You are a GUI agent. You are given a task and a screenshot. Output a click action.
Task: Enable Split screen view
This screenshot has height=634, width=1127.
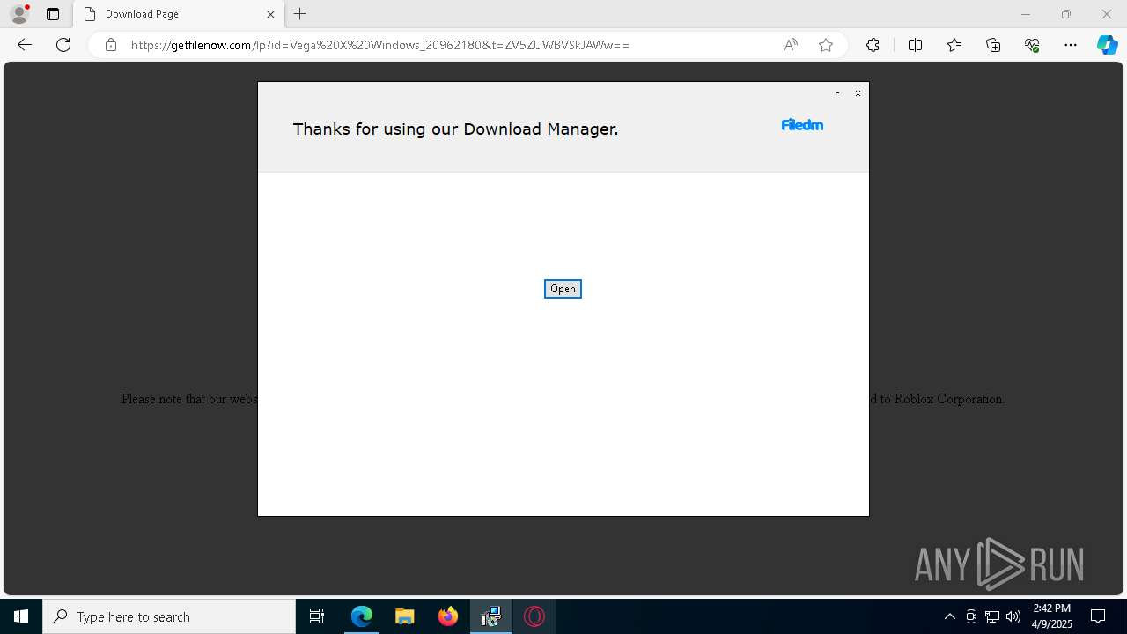[x=915, y=45]
